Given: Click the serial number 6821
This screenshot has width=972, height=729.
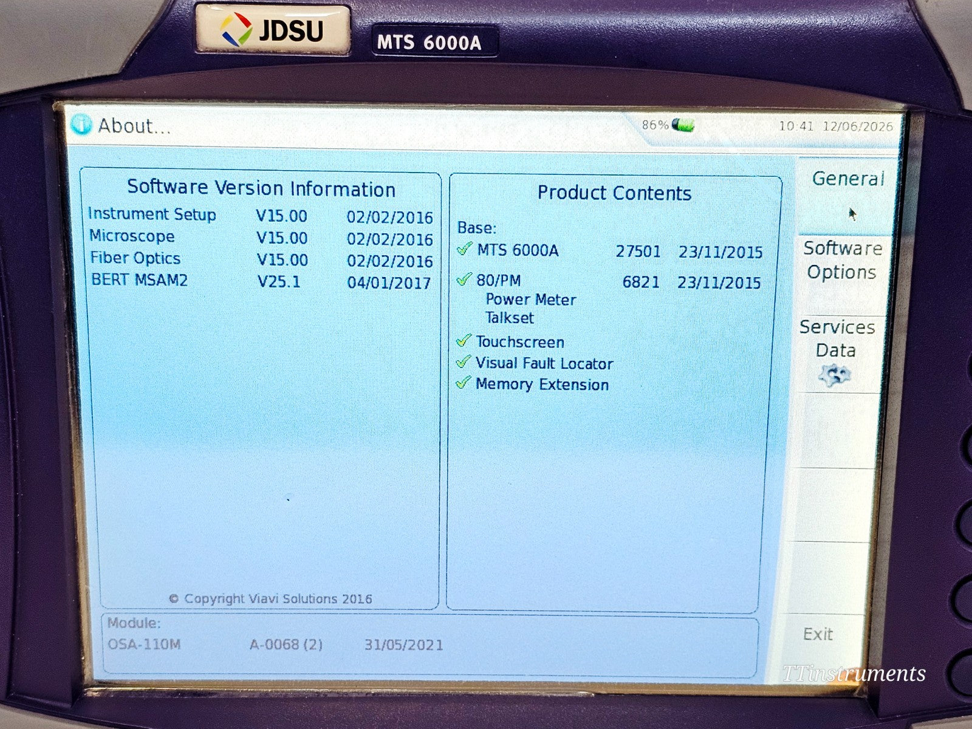Looking at the screenshot, I should (641, 282).
